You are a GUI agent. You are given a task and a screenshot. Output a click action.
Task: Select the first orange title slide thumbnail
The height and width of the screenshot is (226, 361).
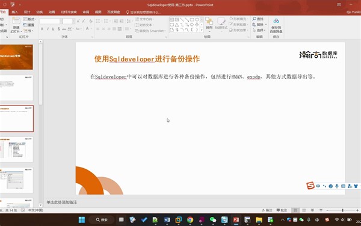16,57
